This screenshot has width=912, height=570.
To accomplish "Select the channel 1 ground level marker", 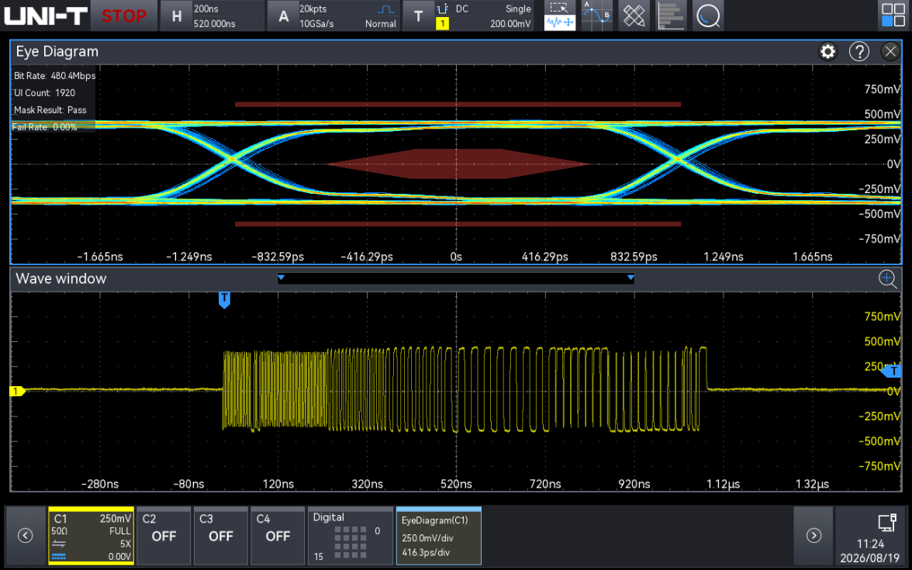I will click(x=17, y=392).
